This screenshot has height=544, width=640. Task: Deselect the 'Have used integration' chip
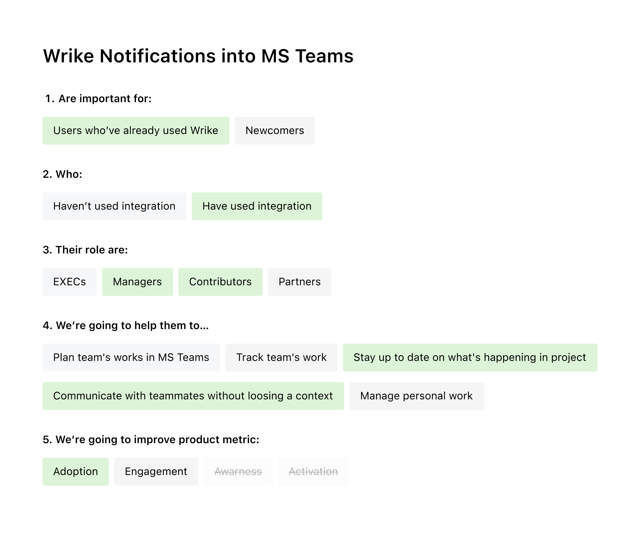(x=257, y=206)
